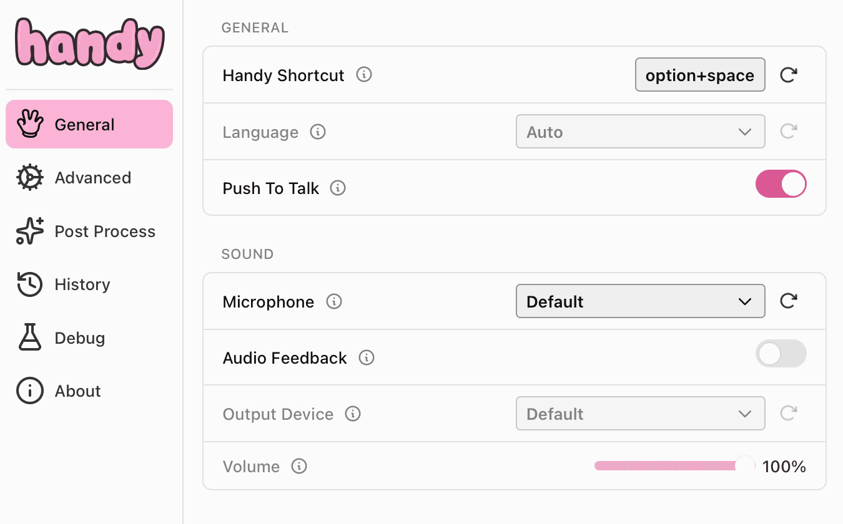
Task: Click the Volume slider handle
Action: (744, 465)
